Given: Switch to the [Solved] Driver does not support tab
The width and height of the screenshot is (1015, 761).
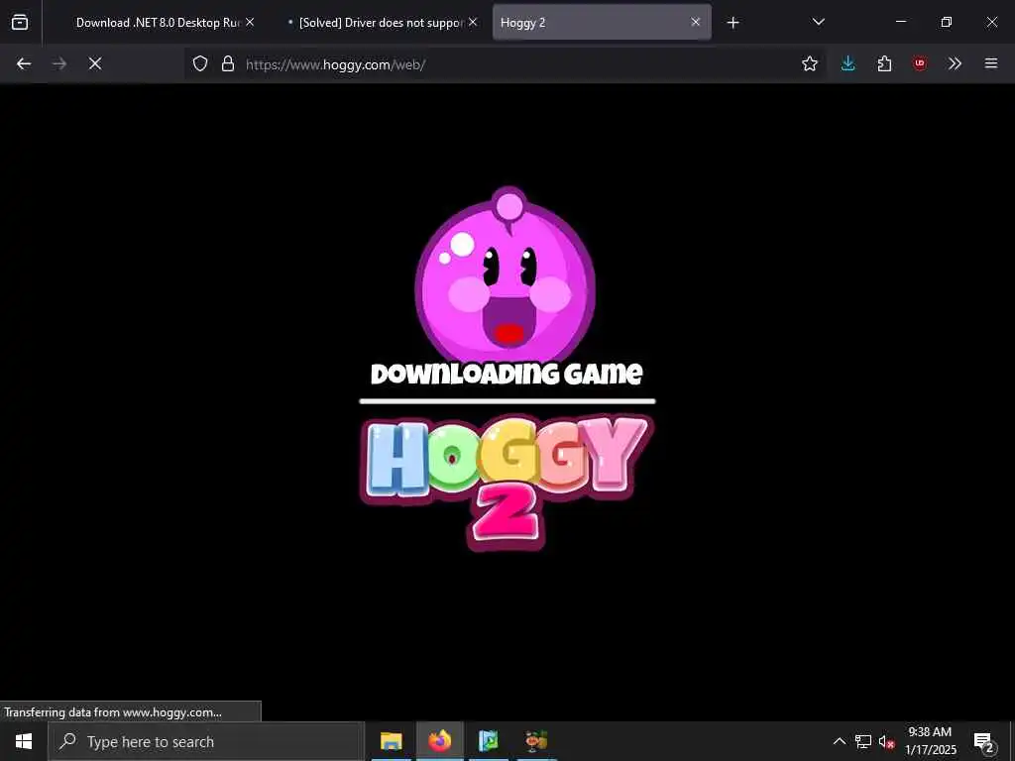Looking at the screenshot, I should 380,23.
